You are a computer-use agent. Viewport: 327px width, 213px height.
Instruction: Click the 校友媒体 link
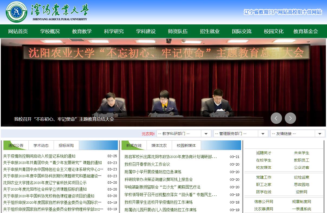tap(264, 167)
